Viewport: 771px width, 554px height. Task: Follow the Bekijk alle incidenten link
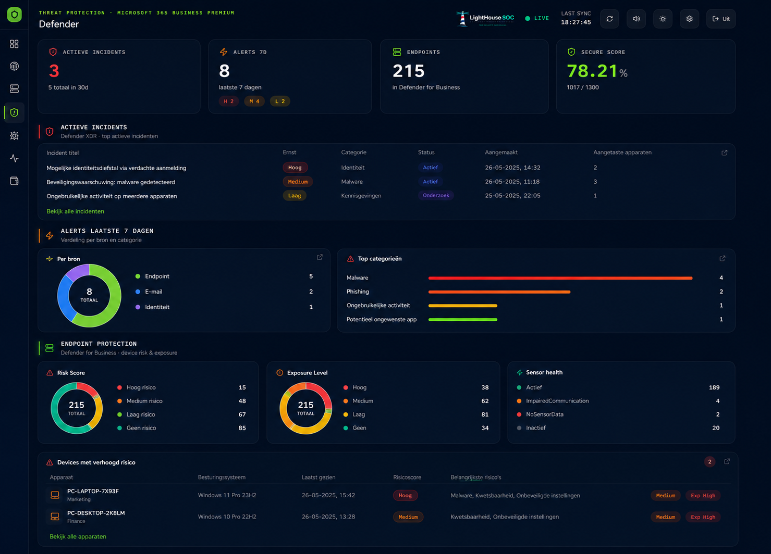click(76, 211)
